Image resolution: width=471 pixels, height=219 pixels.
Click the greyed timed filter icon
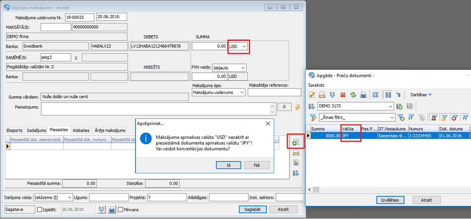point(422,118)
